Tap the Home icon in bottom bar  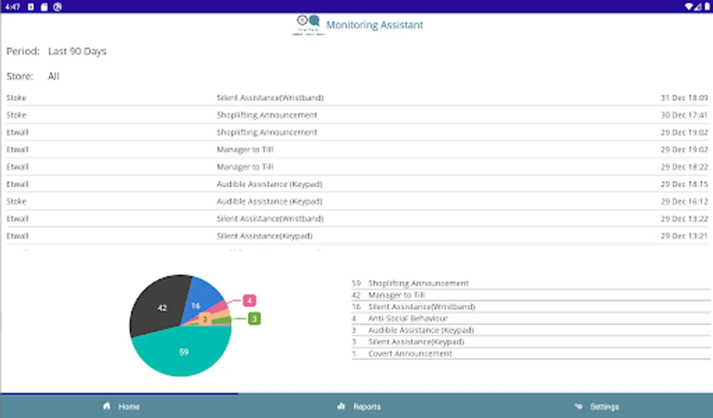pyautogui.click(x=107, y=406)
